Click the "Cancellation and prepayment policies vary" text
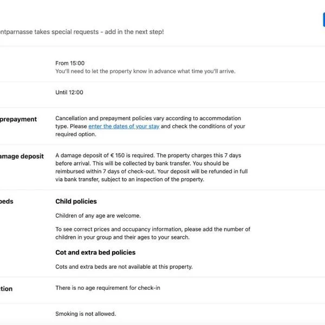325x325 pixels. (x=148, y=118)
